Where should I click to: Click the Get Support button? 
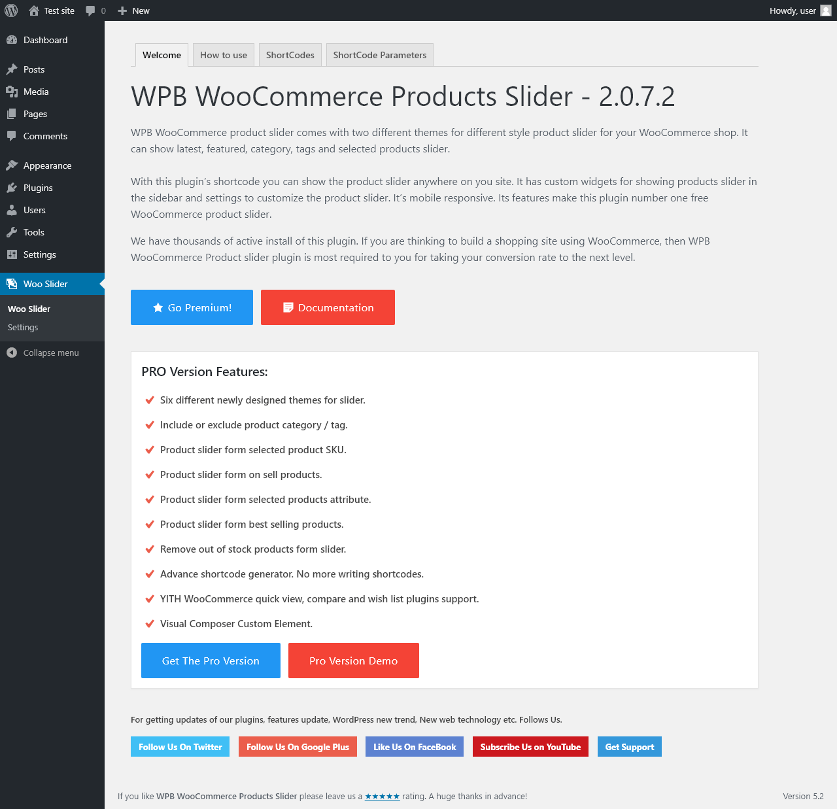point(630,747)
